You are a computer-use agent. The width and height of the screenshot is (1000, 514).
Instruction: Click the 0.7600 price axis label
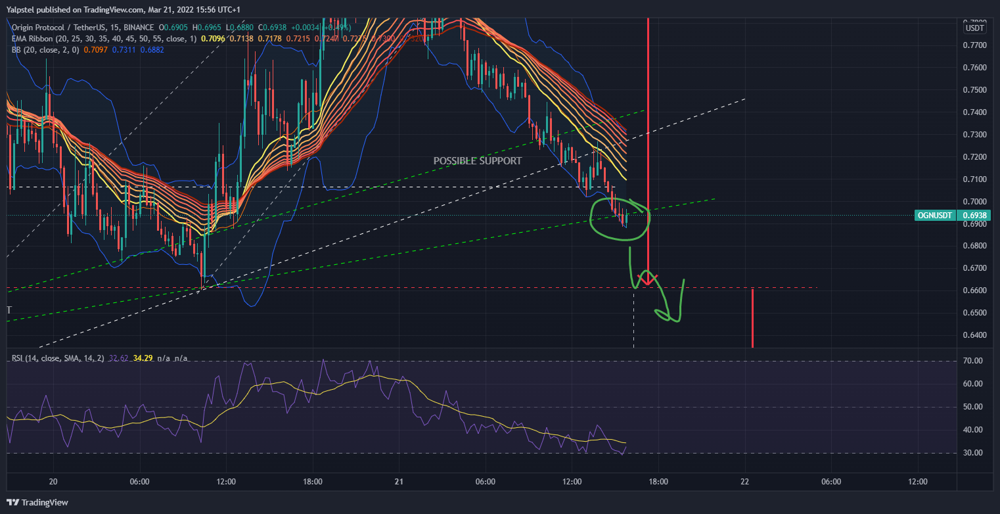coord(974,68)
